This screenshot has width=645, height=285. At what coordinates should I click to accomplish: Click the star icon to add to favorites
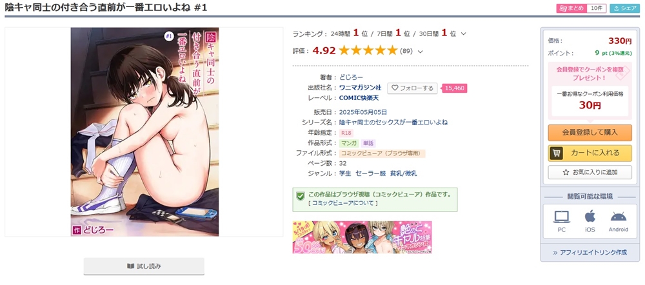point(566,172)
